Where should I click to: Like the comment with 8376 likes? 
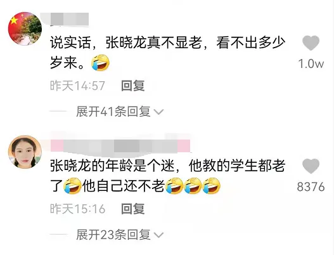[311, 166]
